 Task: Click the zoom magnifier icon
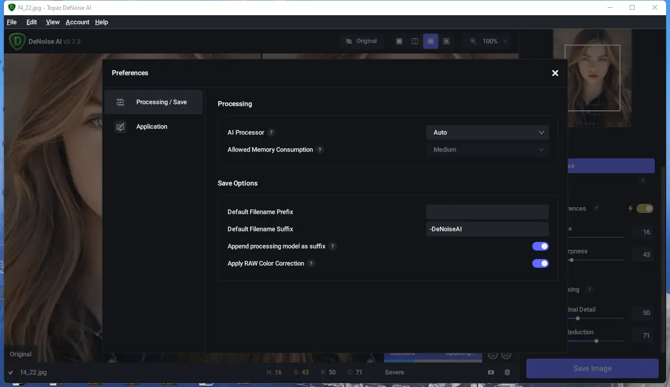click(x=473, y=41)
